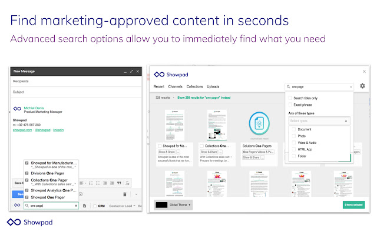Close the Showpad dialog
Image resolution: width=377 pixels, height=235 pixels.
tap(364, 72)
